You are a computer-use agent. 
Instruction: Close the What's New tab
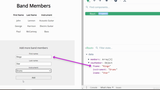click(113, 87)
